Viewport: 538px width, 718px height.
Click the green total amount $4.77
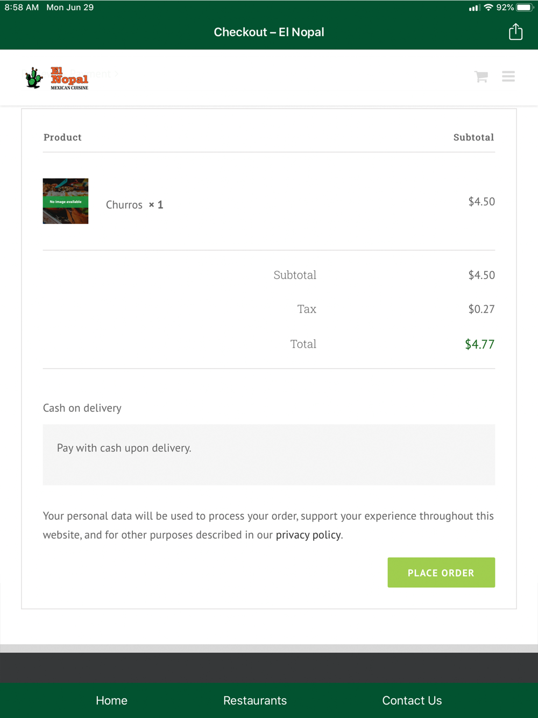[x=480, y=344]
